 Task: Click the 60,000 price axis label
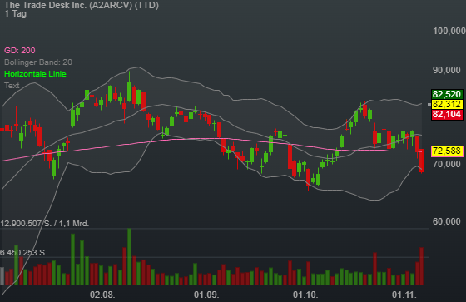pos(447,221)
